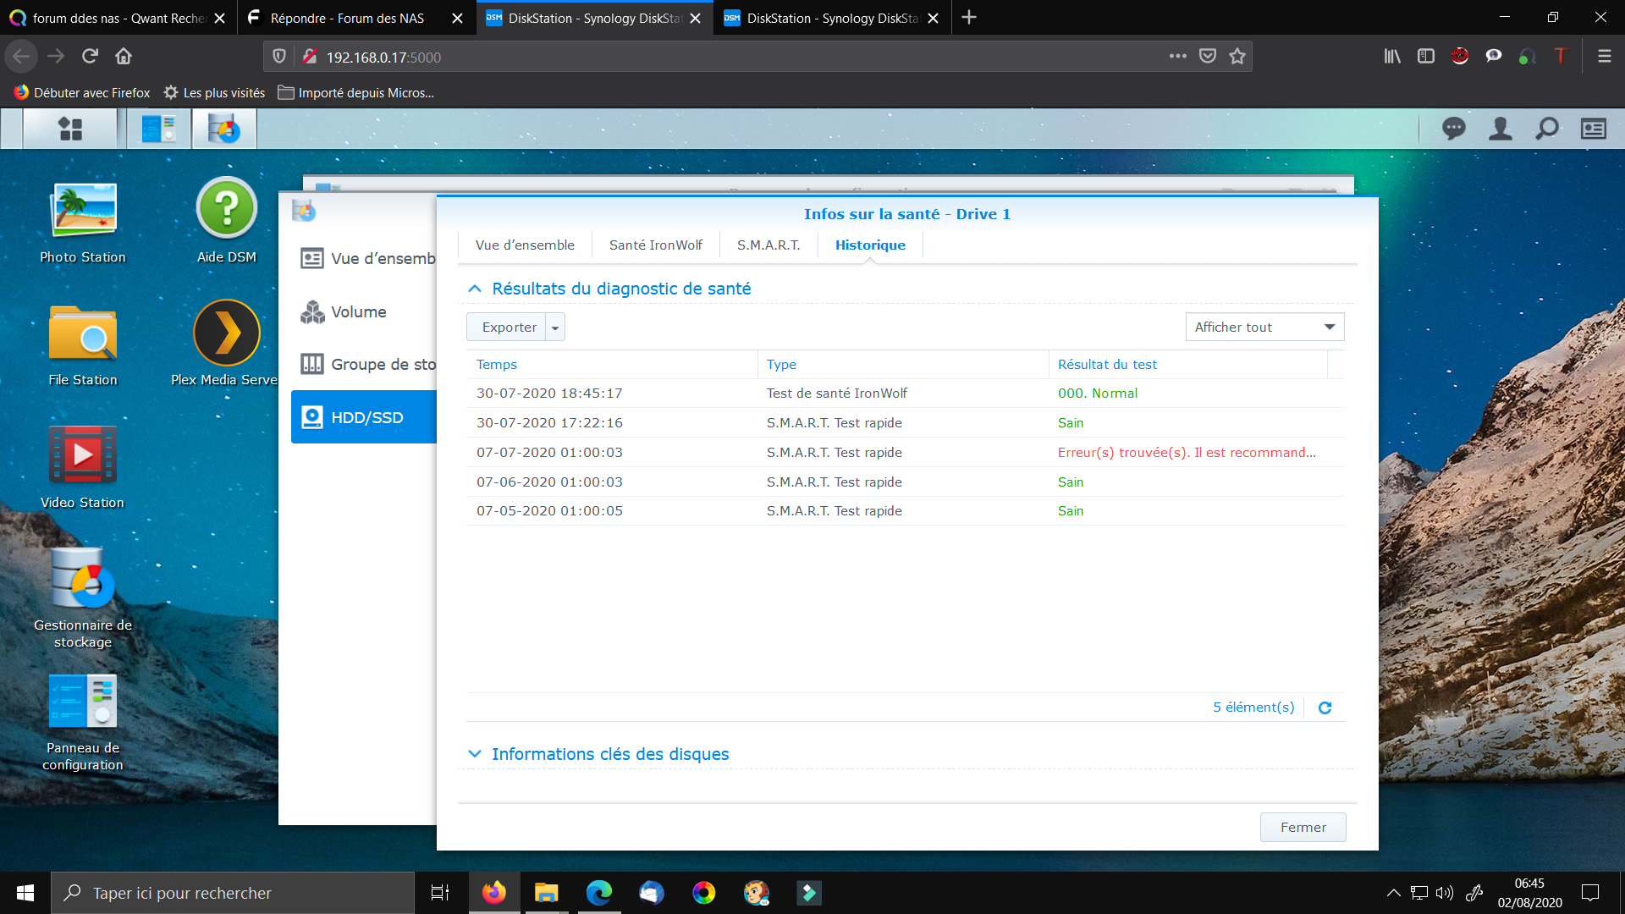Switch to the S.M.A.R.T. tab
Viewport: 1625px width, 914px height.
pos(768,245)
